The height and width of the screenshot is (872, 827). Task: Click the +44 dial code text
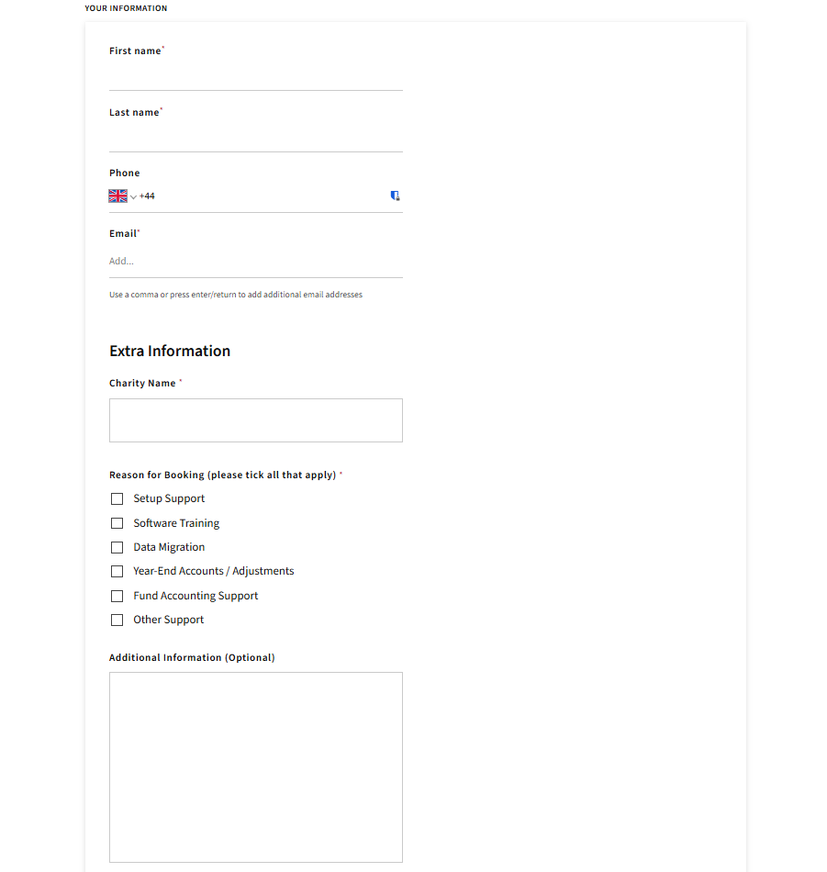coord(148,196)
